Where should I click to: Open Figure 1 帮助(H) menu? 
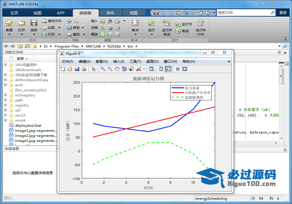point(189,61)
